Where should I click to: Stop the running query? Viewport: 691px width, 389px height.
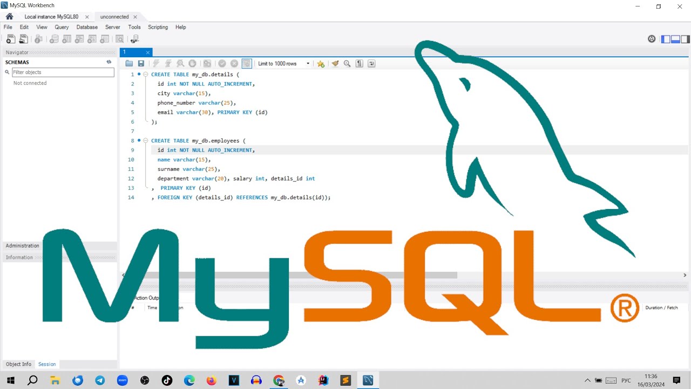pyautogui.click(x=192, y=64)
